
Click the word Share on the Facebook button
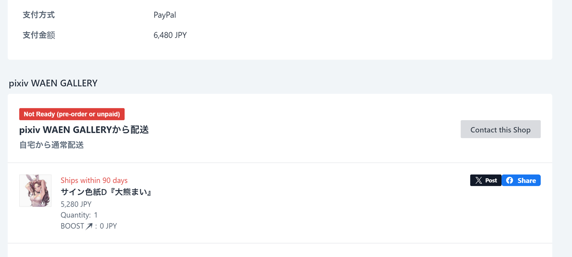click(527, 180)
